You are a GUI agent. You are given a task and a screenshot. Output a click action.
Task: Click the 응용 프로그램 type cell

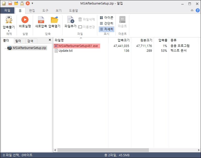tap(180, 46)
